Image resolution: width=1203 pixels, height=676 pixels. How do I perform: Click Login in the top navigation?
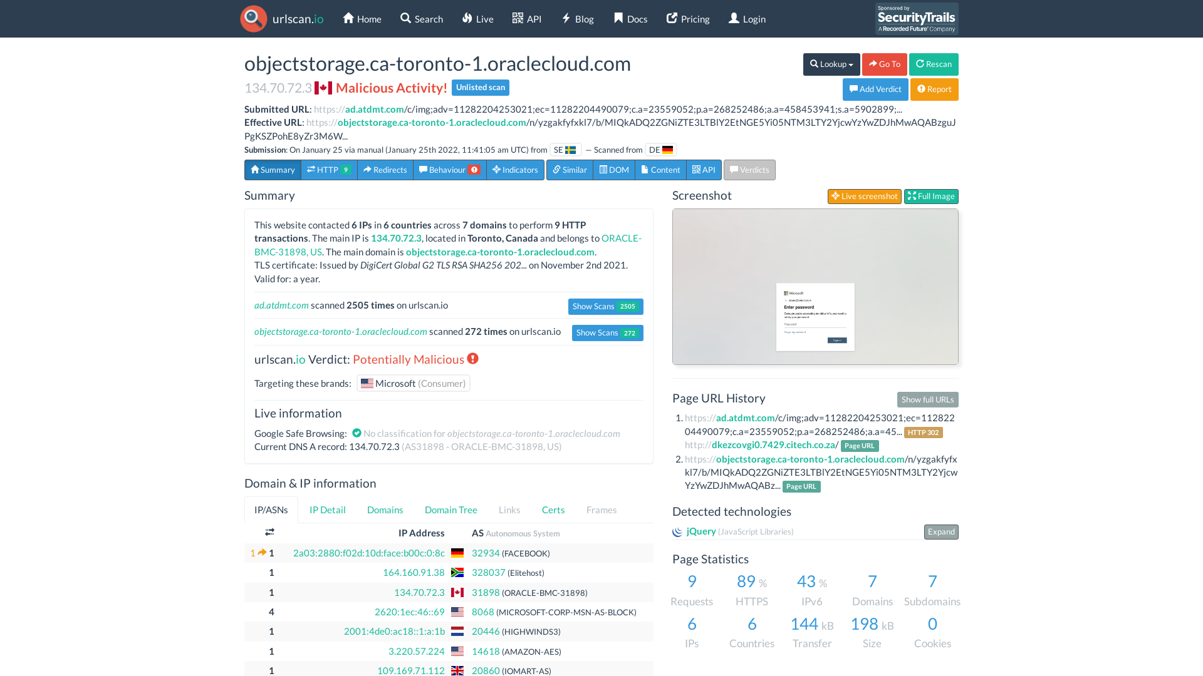point(747,19)
